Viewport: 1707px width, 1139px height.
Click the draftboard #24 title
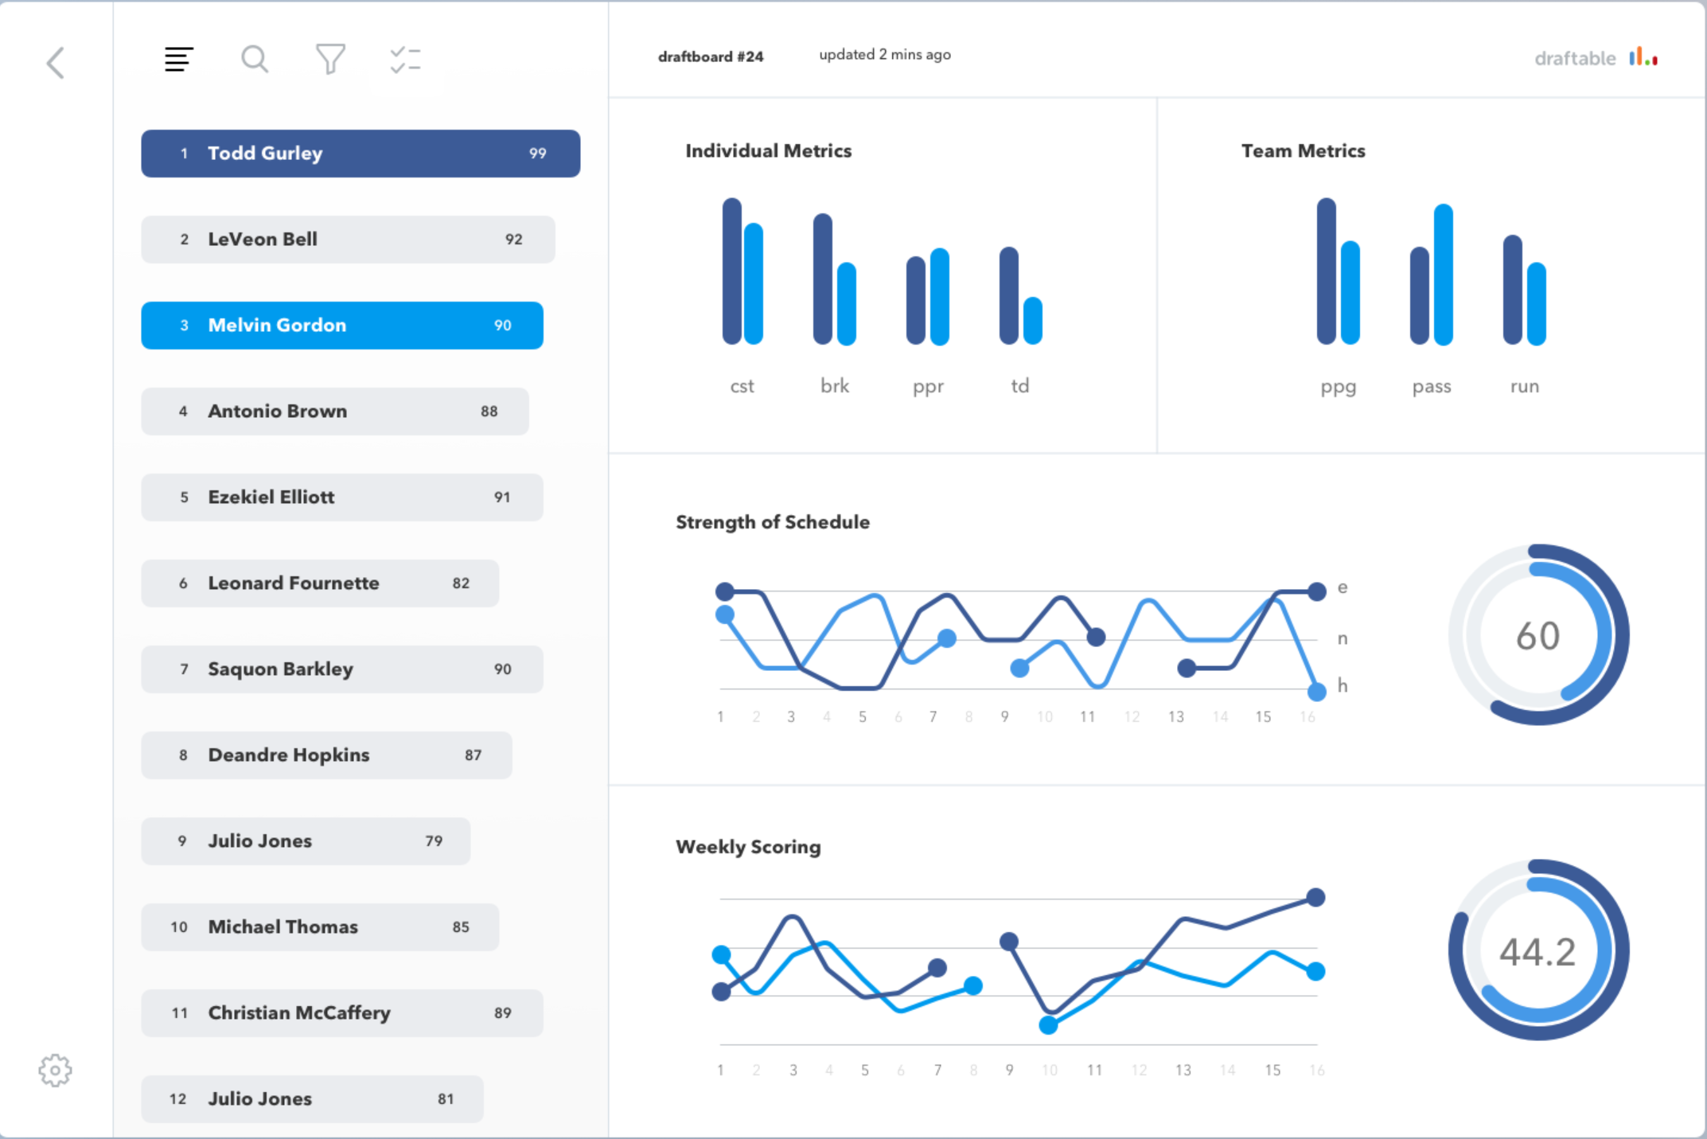[x=711, y=57]
